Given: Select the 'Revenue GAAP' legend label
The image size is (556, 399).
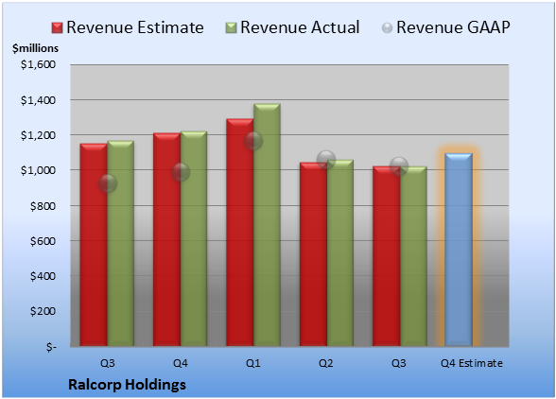Looking at the screenshot, I should 453,27.
